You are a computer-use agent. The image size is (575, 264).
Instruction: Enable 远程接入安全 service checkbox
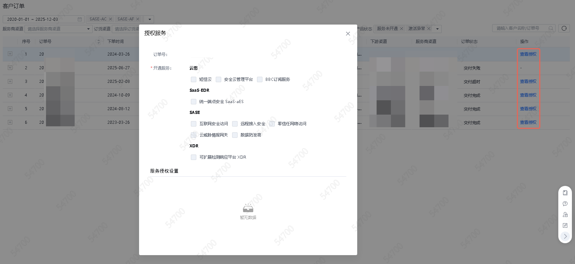[x=235, y=124]
